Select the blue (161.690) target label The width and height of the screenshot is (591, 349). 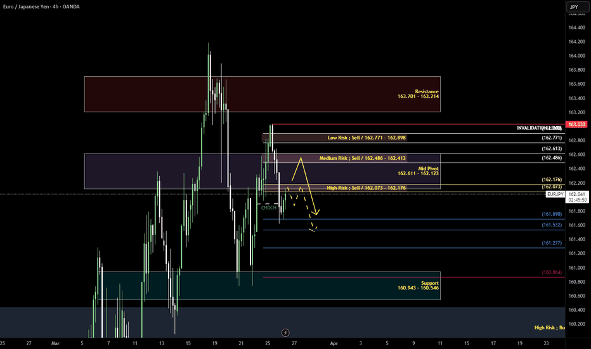pos(552,214)
